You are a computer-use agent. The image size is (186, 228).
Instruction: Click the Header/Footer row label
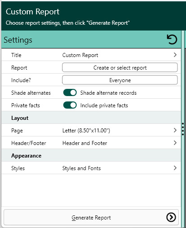pyautogui.click(x=29, y=143)
